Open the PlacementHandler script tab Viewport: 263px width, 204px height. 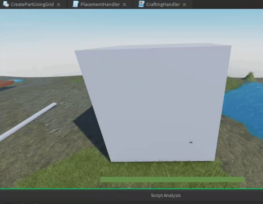tap(100, 4)
